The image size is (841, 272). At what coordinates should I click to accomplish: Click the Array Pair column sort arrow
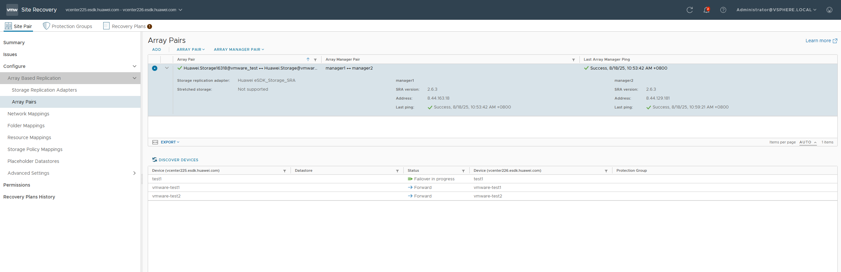tap(308, 59)
